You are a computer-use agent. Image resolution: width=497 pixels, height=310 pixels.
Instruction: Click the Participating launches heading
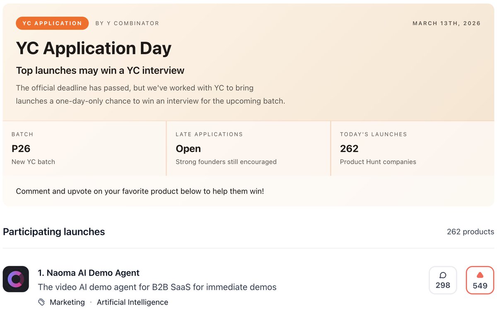click(54, 232)
